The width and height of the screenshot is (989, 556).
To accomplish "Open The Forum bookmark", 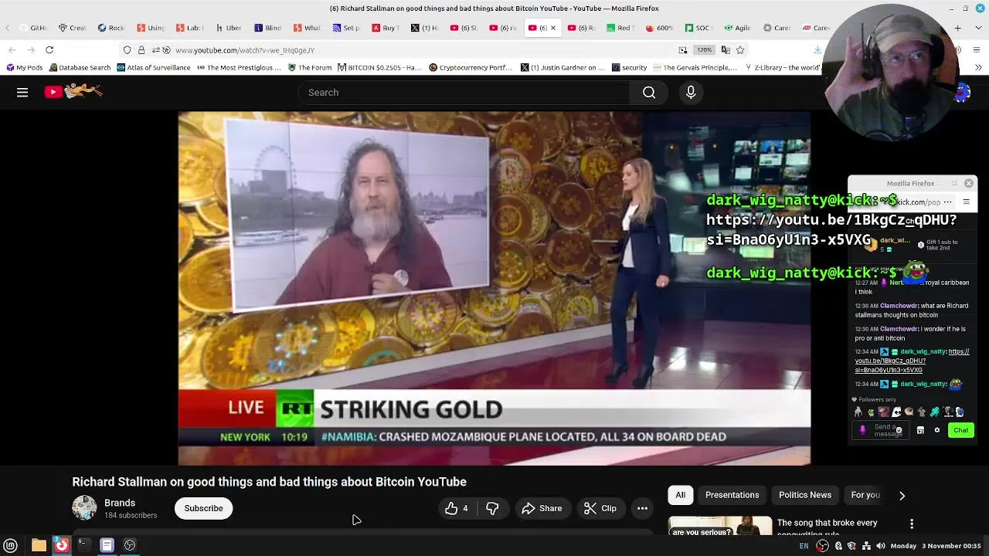I will (x=309, y=68).
